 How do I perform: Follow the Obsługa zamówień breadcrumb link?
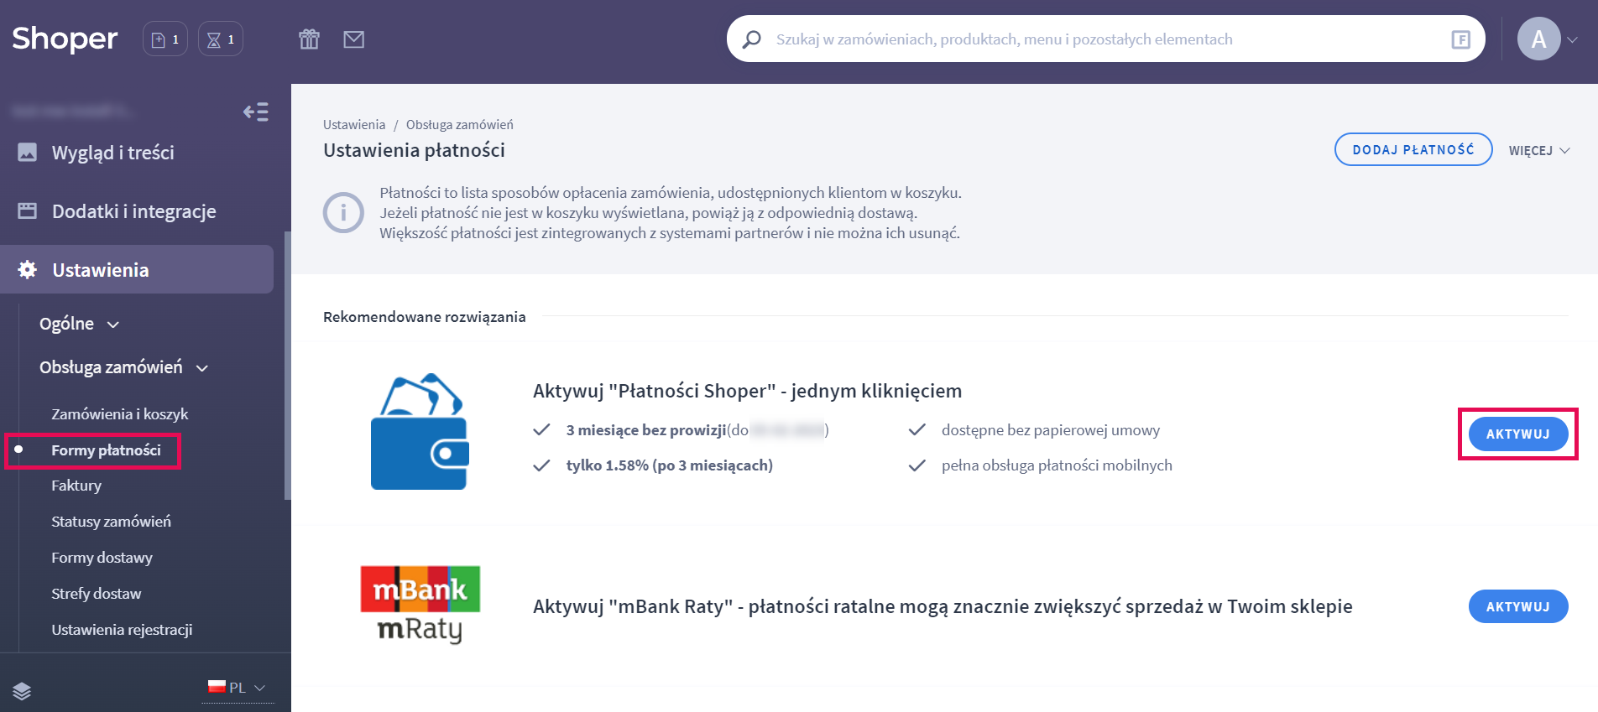[x=460, y=124]
